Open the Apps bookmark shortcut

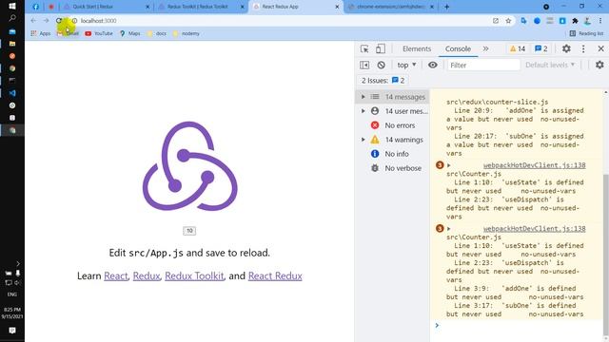(x=41, y=34)
